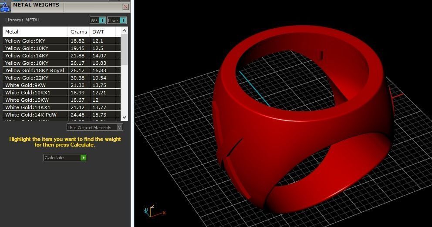Select the Yellow Gold:9KY row
The height and width of the screenshot is (227, 432).
tap(62, 41)
